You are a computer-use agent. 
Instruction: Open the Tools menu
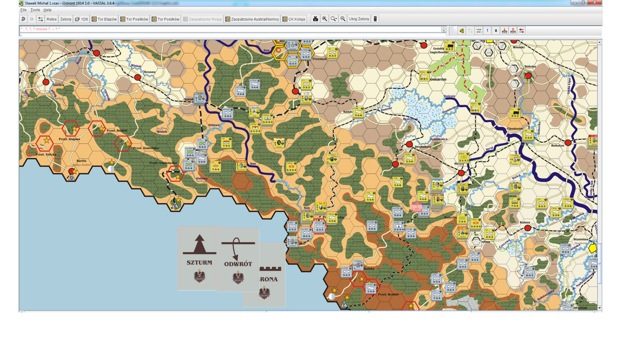pos(35,10)
